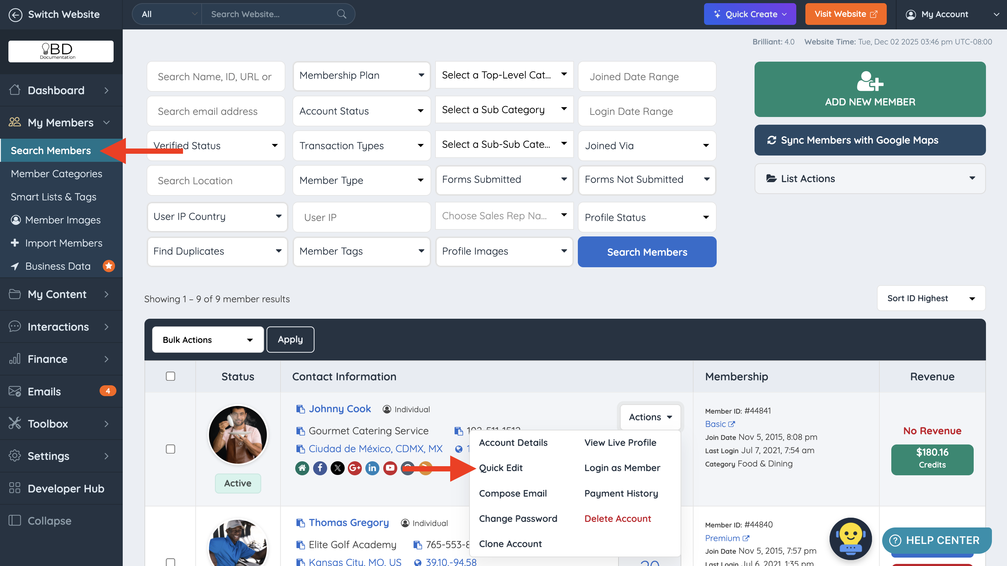Select Quick Edit from Actions menu
The image size is (1007, 566).
coord(500,468)
